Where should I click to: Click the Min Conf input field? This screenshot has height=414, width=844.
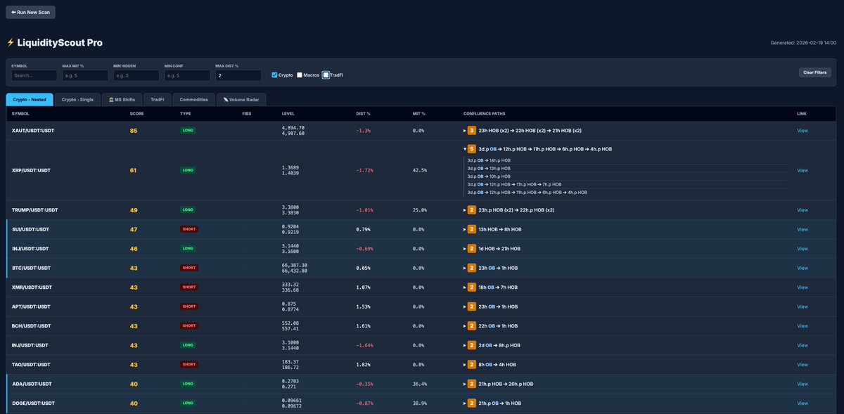pos(187,75)
